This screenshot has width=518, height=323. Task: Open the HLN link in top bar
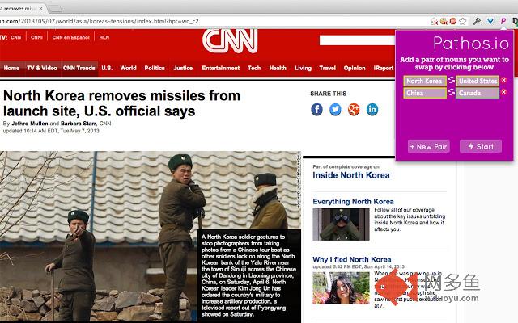(104, 38)
